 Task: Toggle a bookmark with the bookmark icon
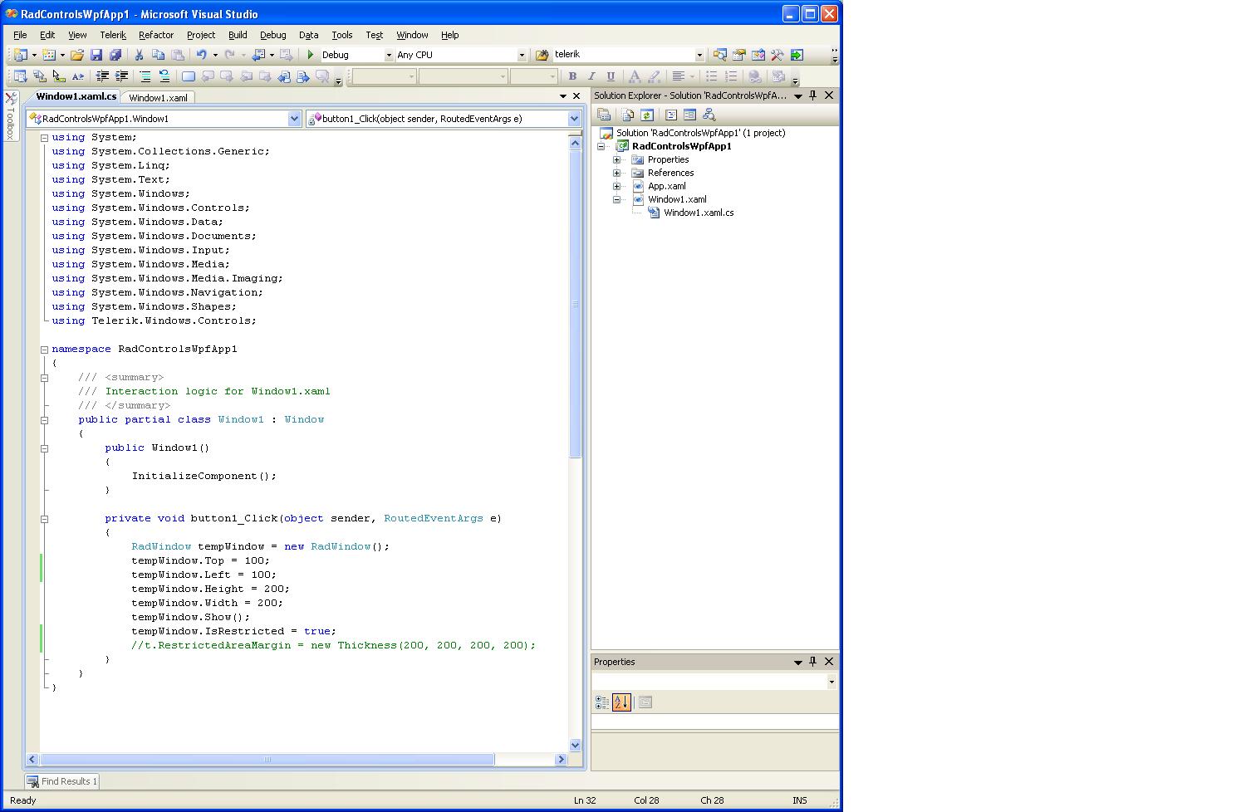point(189,76)
